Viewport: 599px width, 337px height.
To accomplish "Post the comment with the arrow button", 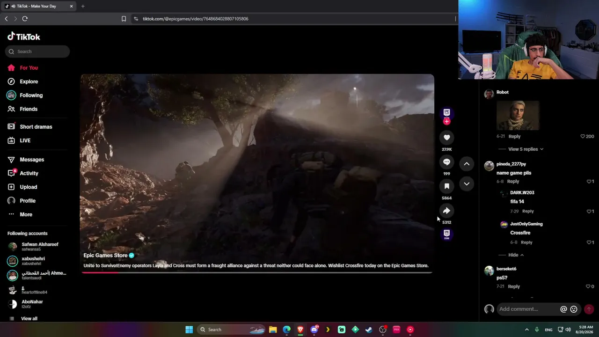I will click(x=589, y=309).
